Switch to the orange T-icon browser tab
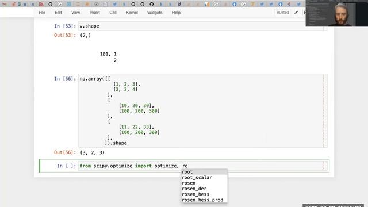Screen dimensions: 368x207 pyautogui.click(x=252, y=4)
